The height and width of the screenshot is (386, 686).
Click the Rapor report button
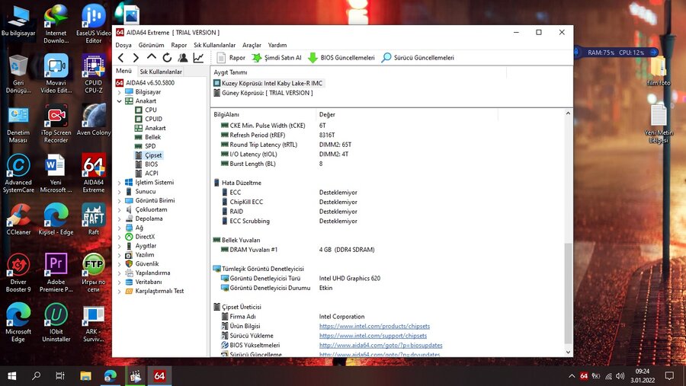point(231,58)
